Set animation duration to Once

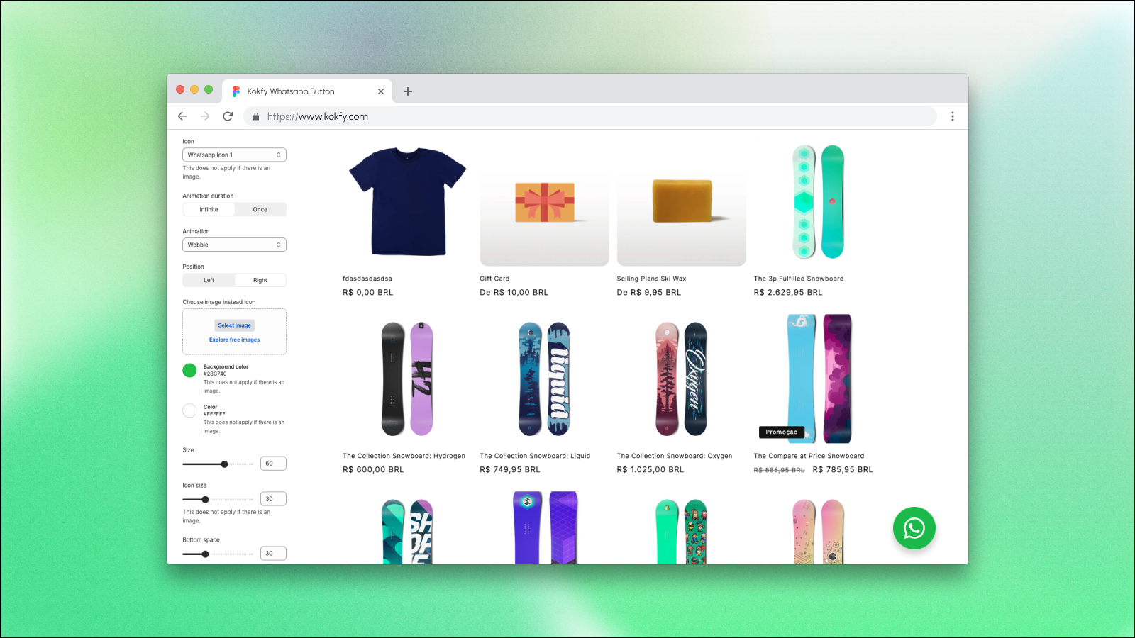260,209
